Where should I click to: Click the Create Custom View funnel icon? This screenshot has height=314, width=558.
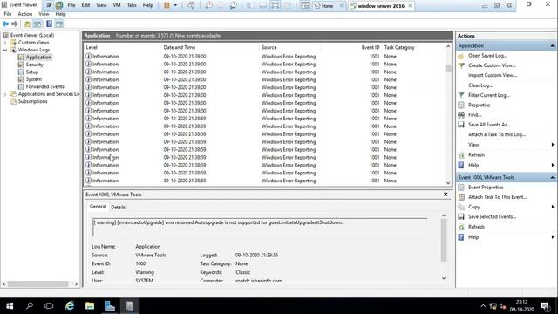461,65
